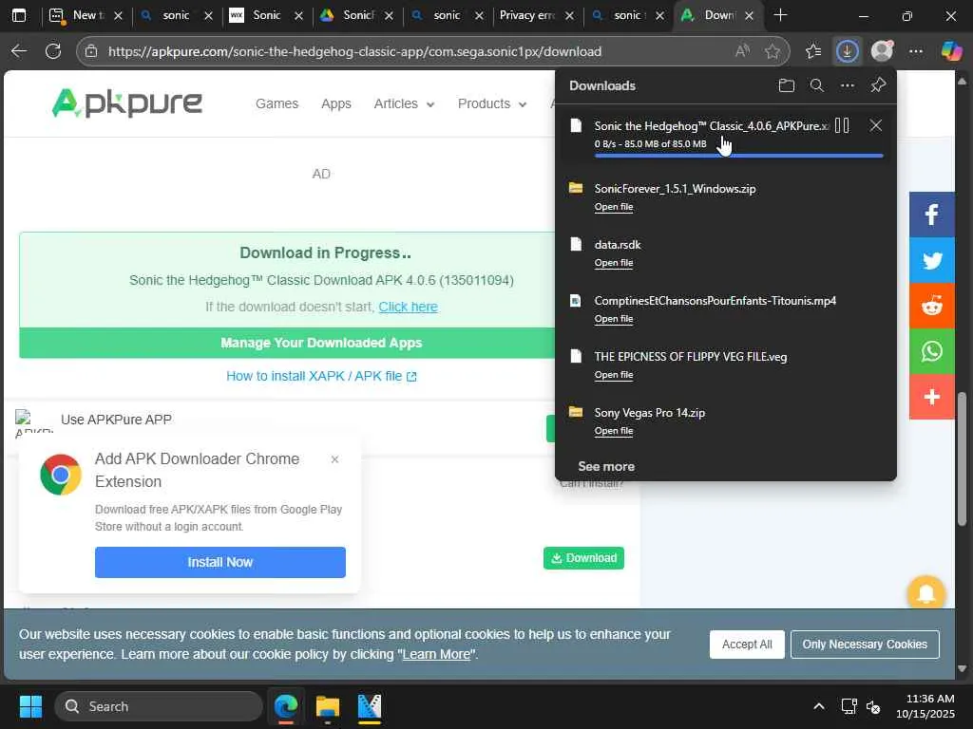Open the Apps menu item
973x729 pixels.
(x=336, y=103)
